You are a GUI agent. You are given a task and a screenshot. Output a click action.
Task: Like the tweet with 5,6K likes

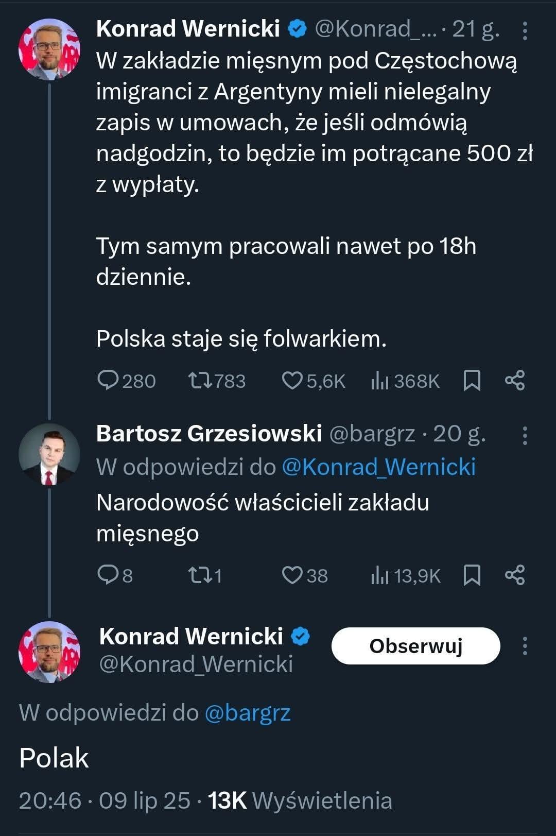click(x=314, y=381)
